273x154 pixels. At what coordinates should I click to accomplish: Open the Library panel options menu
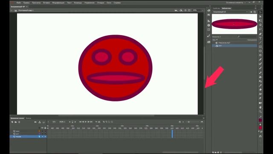click(256, 8)
